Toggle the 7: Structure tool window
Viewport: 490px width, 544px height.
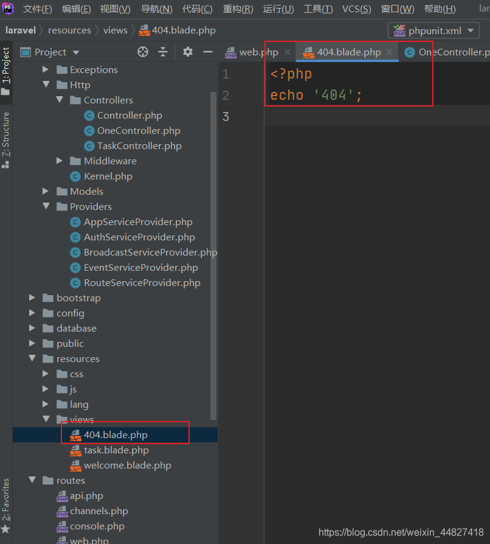pyautogui.click(x=6, y=140)
